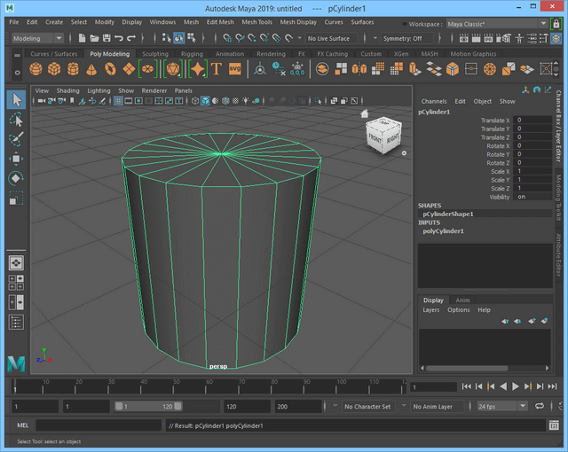Click the Home icon above the view cube

364,113
